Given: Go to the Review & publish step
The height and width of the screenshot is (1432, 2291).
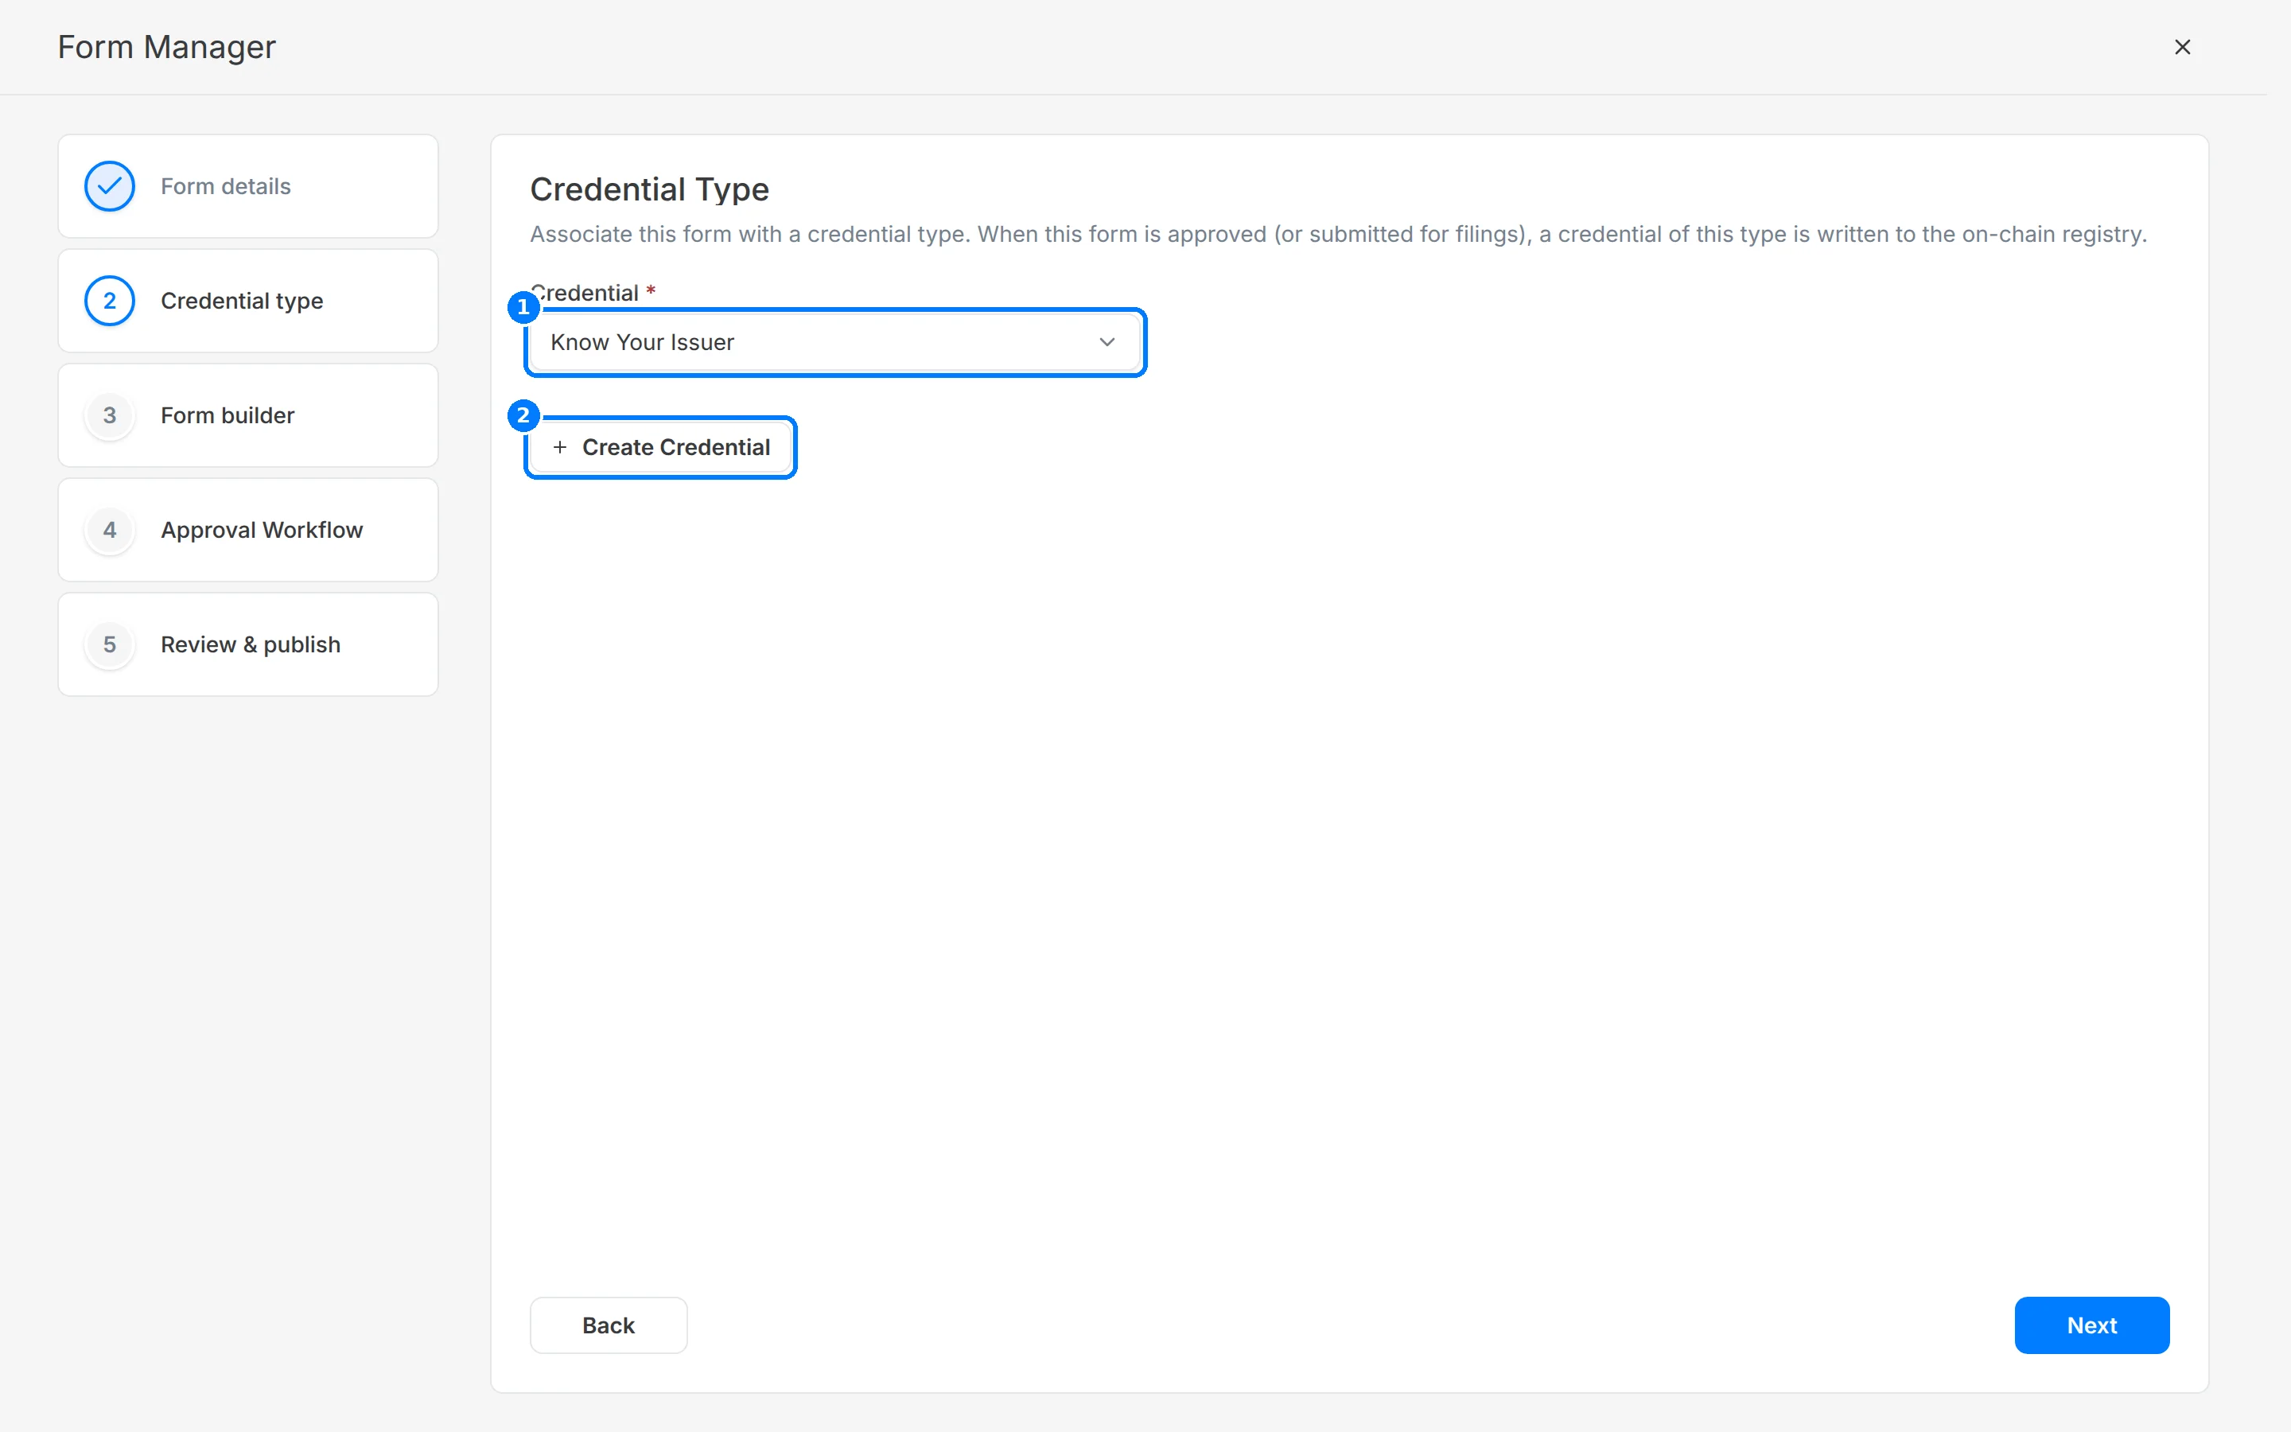Looking at the screenshot, I should [x=248, y=645].
